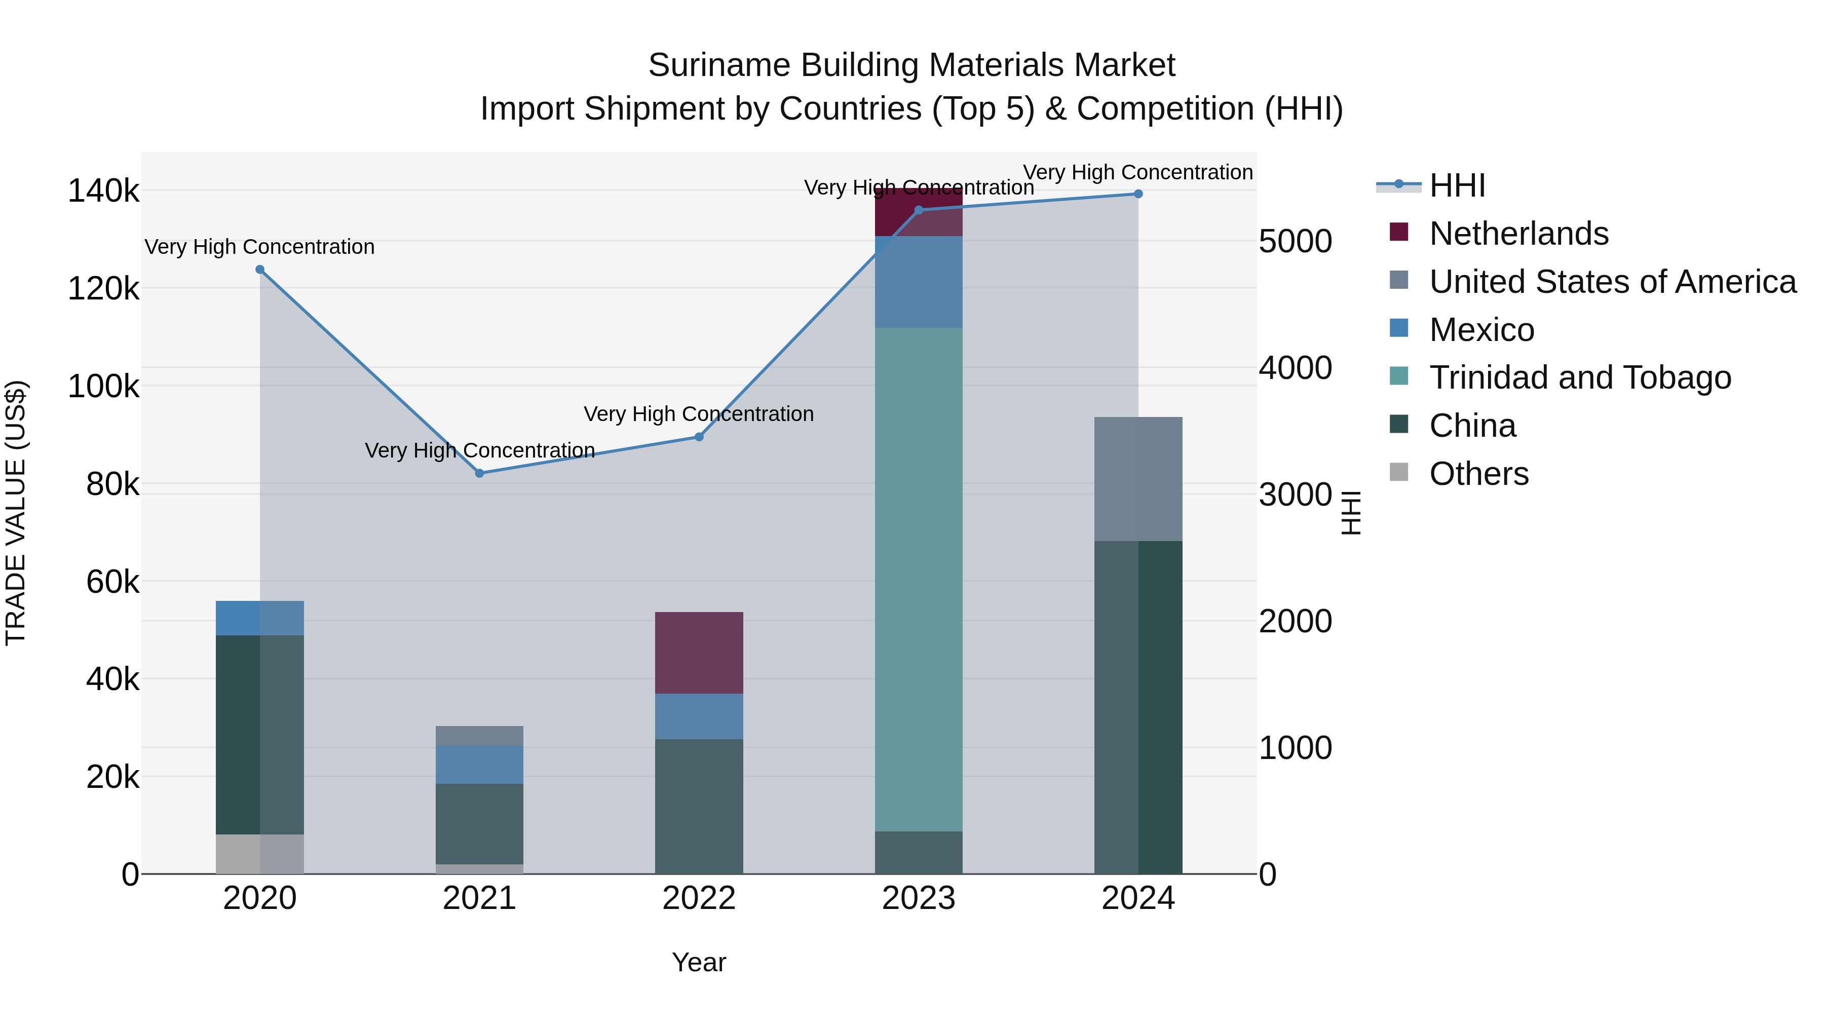The width and height of the screenshot is (1824, 1026).
Task: Click the 1000 HHI axis tick label
Action: [x=1296, y=748]
